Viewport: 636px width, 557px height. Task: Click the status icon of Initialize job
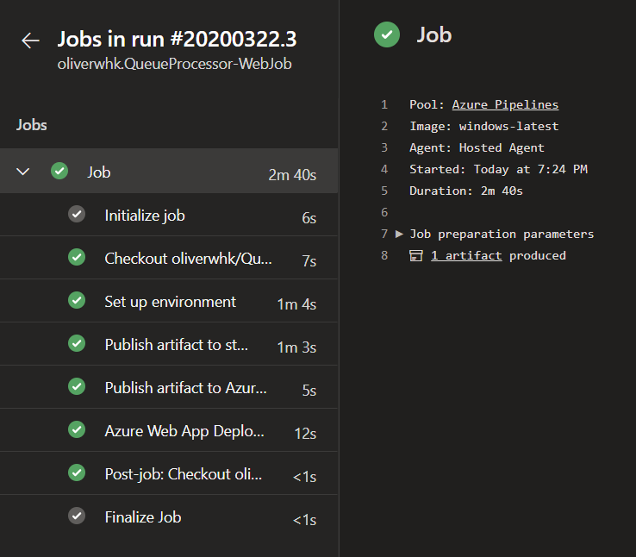tap(77, 214)
